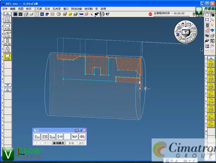Click the green V logo bottom left
The height and width of the screenshot is (163, 216).
(x=8, y=154)
